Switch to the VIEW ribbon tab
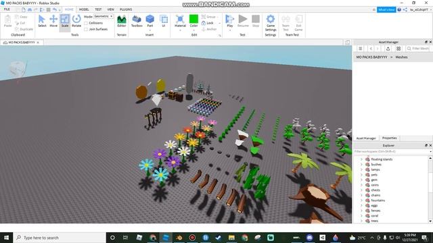 [x=111, y=9]
